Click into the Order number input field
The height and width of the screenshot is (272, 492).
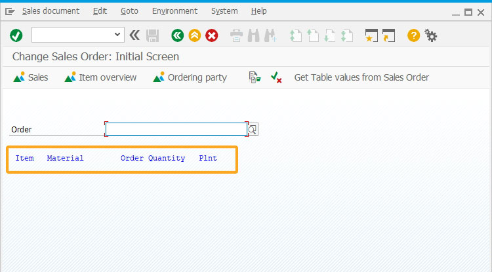click(176, 129)
